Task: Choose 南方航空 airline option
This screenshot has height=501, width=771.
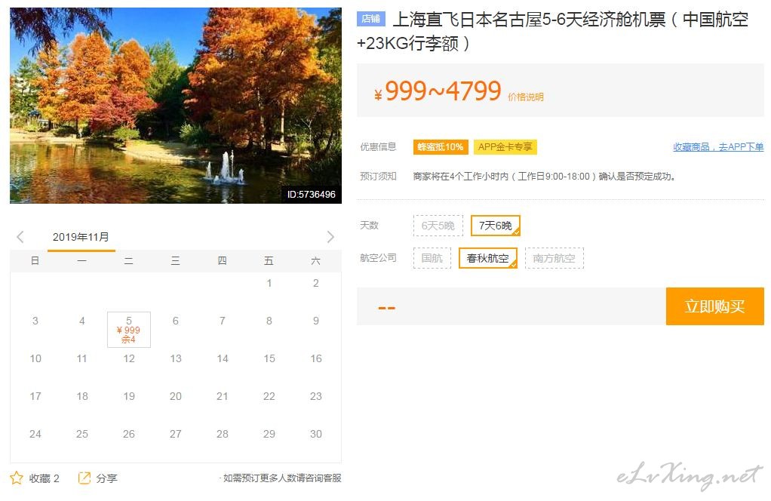Action: tap(554, 258)
